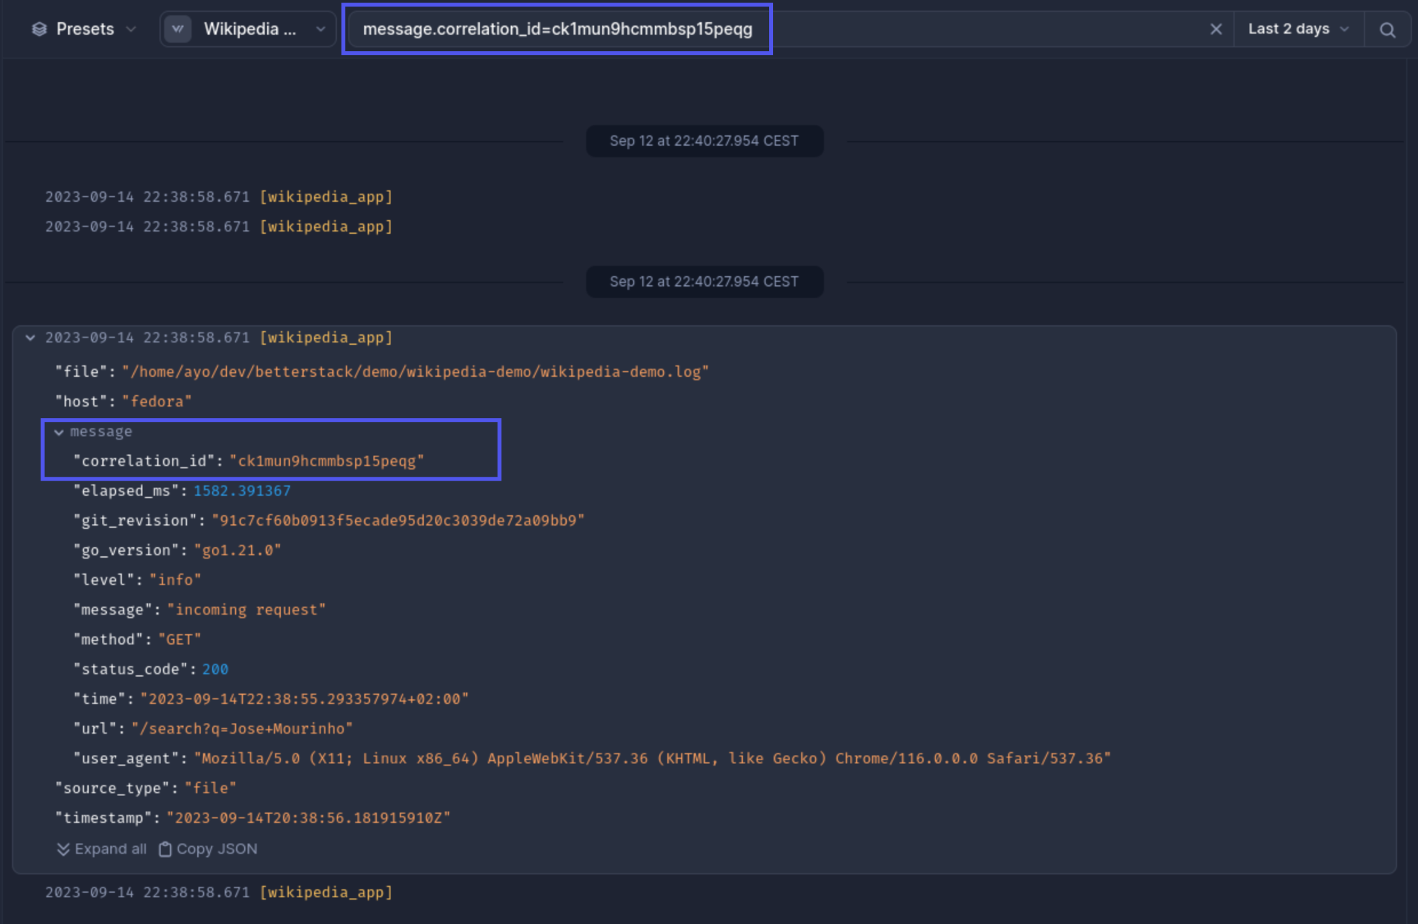Click the Wikipedia source logo icon

pyautogui.click(x=178, y=29)
